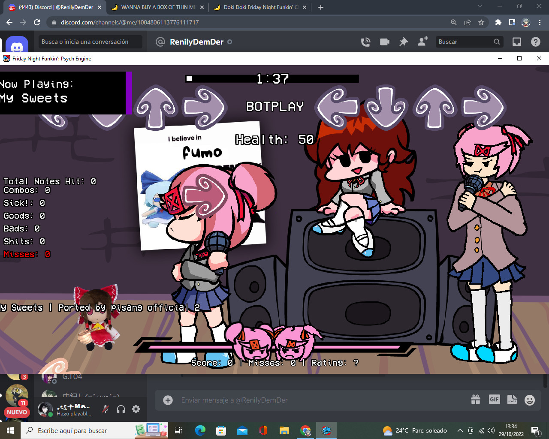The width and height of the screenshot is (549, 439).
Task: Expand hidden system tray icons
Action: 460,430
